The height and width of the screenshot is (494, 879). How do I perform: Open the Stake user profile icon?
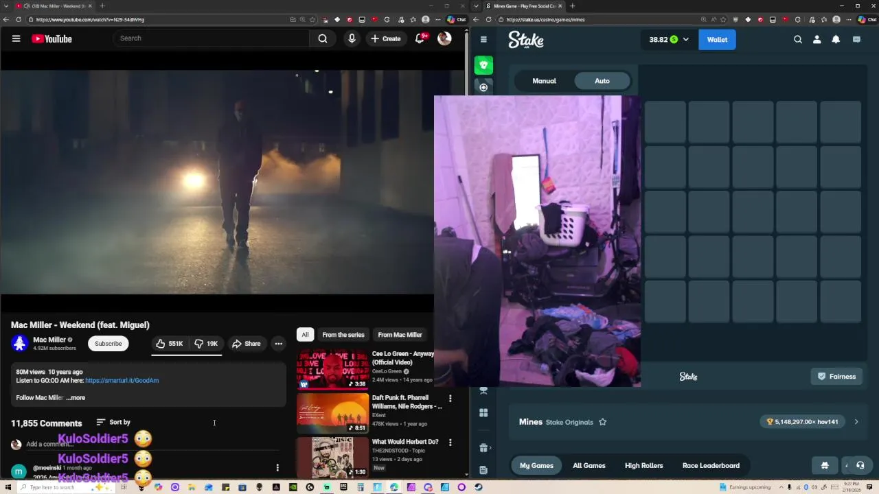(x=817, y=40)
